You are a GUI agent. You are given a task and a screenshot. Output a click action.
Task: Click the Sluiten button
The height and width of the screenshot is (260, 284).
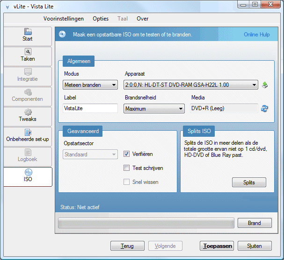tap(255, 246)
